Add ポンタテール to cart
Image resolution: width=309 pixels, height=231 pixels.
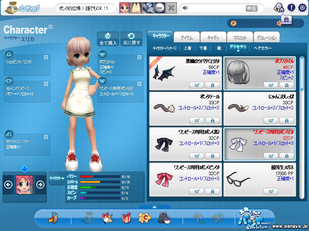coord(197,121)
